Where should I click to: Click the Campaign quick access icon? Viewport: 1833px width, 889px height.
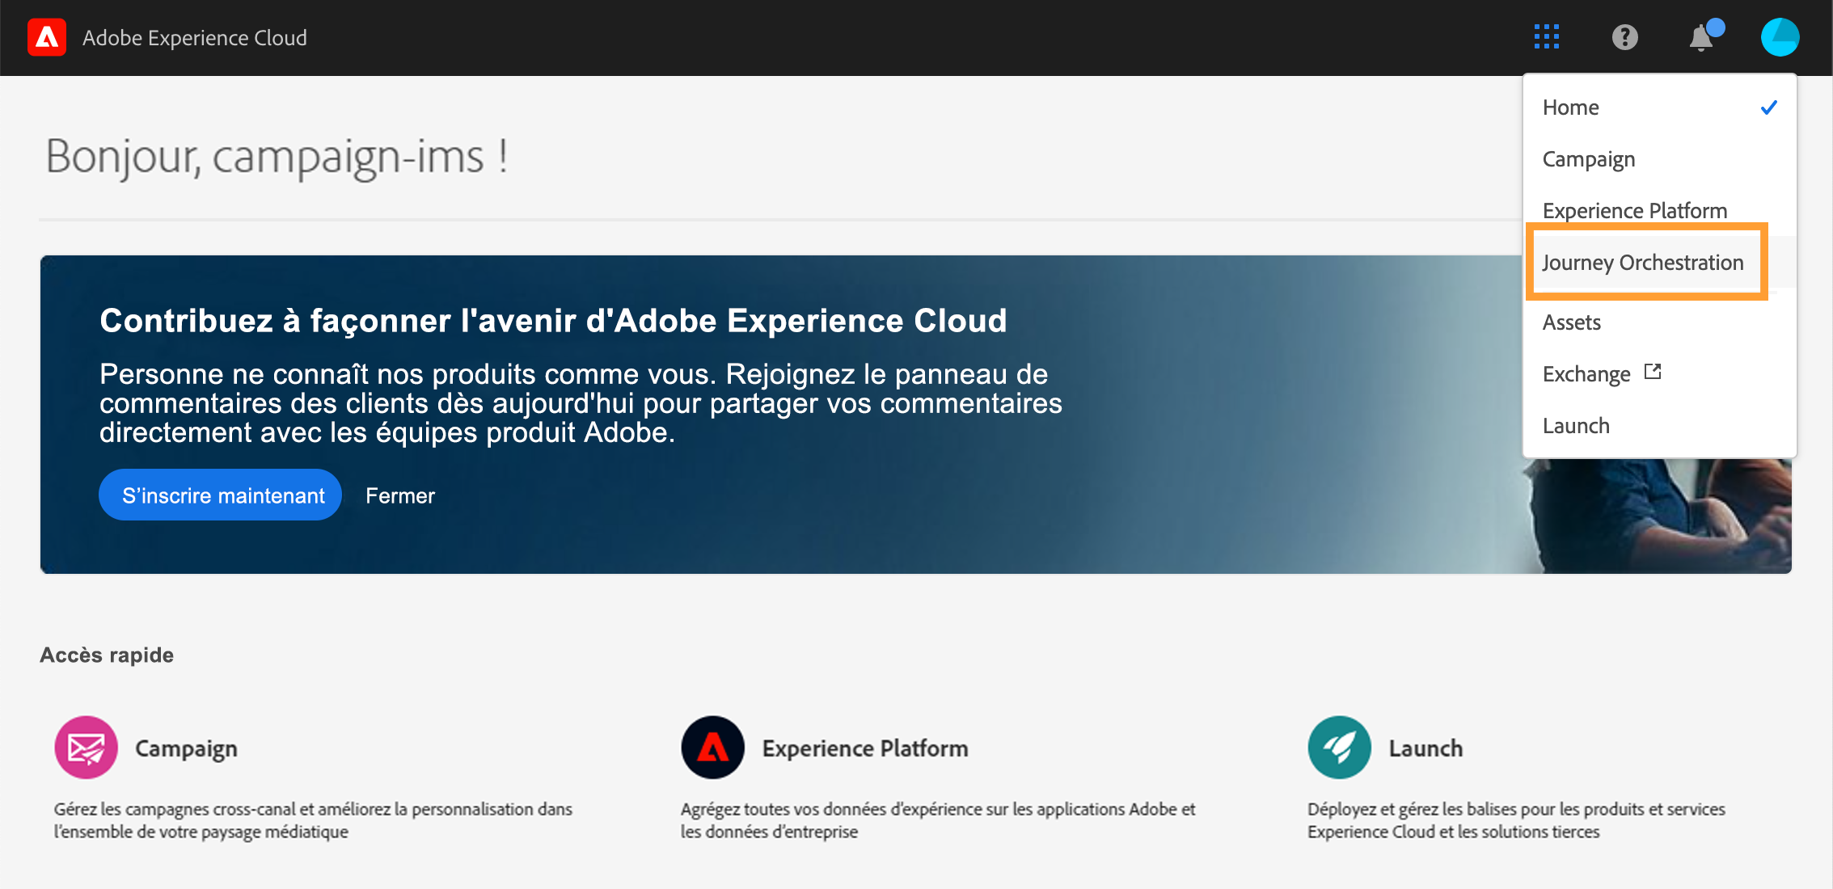tap(86, 748)
